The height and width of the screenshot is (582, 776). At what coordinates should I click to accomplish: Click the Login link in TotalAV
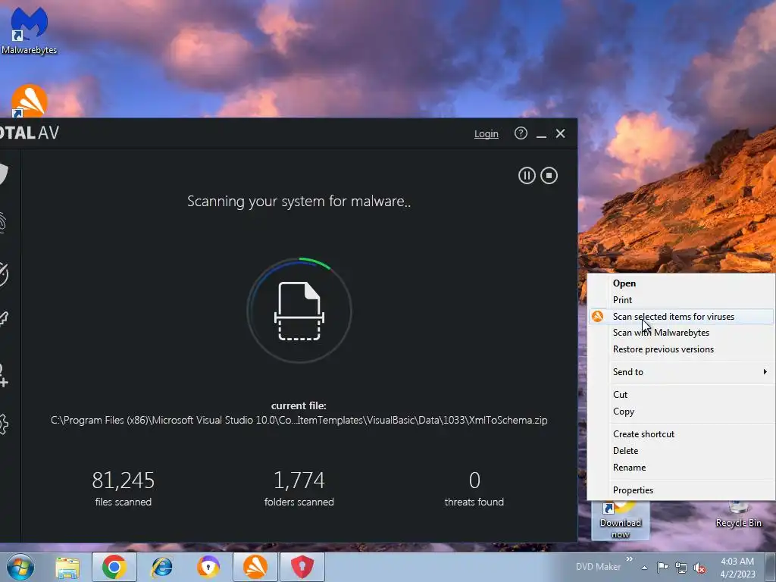[486, 133]
